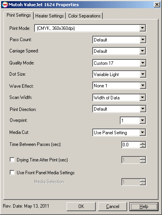Click the Cancel button

coord(112,206)
